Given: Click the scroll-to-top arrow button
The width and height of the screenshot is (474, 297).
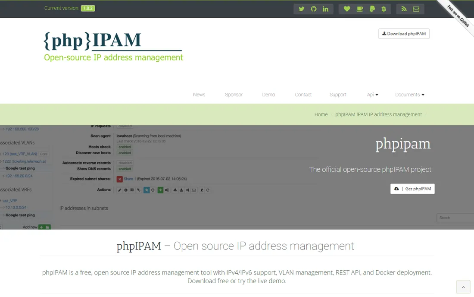Looking at the screenshot, I should (463, 287).
